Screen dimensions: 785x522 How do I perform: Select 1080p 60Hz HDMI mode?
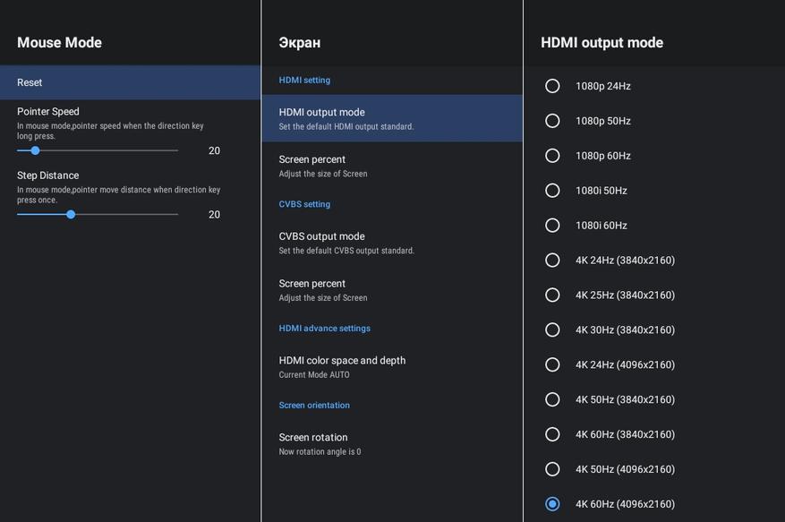click(x=552, y=156)
